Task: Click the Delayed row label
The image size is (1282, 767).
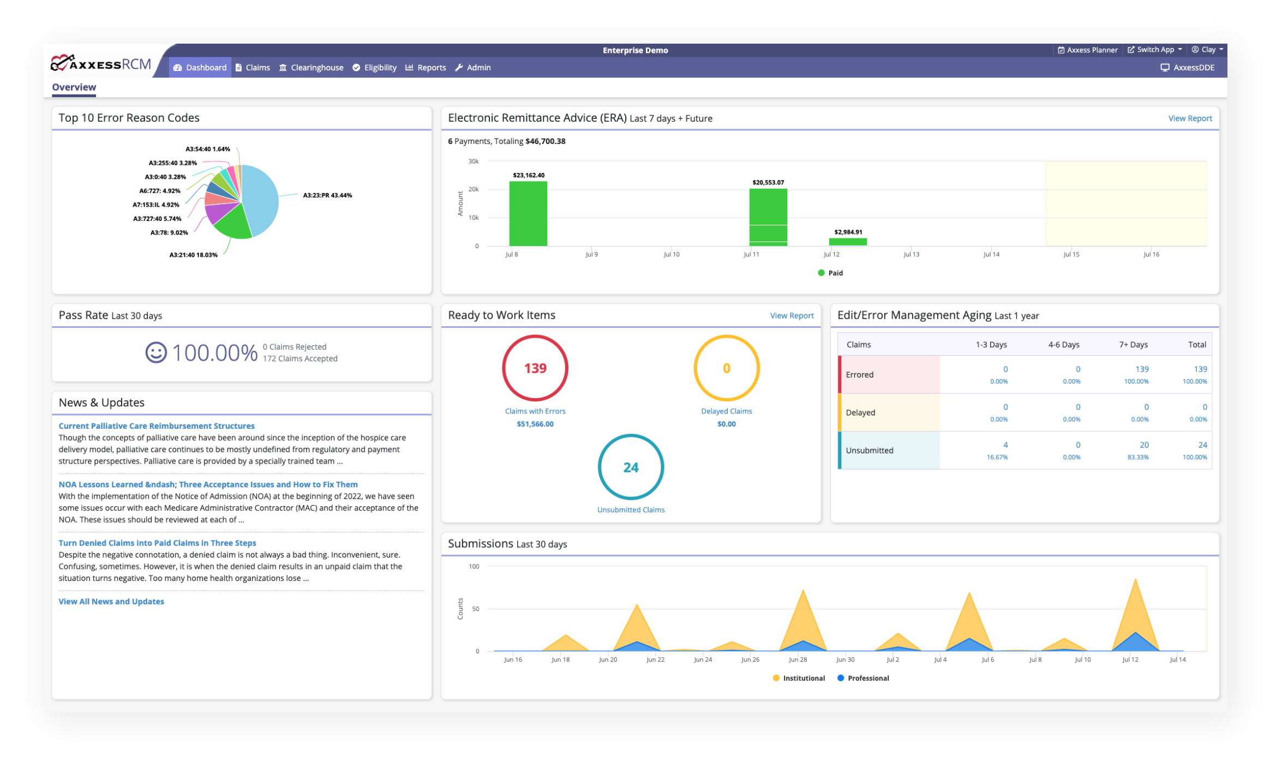Action: coord(860,412)
